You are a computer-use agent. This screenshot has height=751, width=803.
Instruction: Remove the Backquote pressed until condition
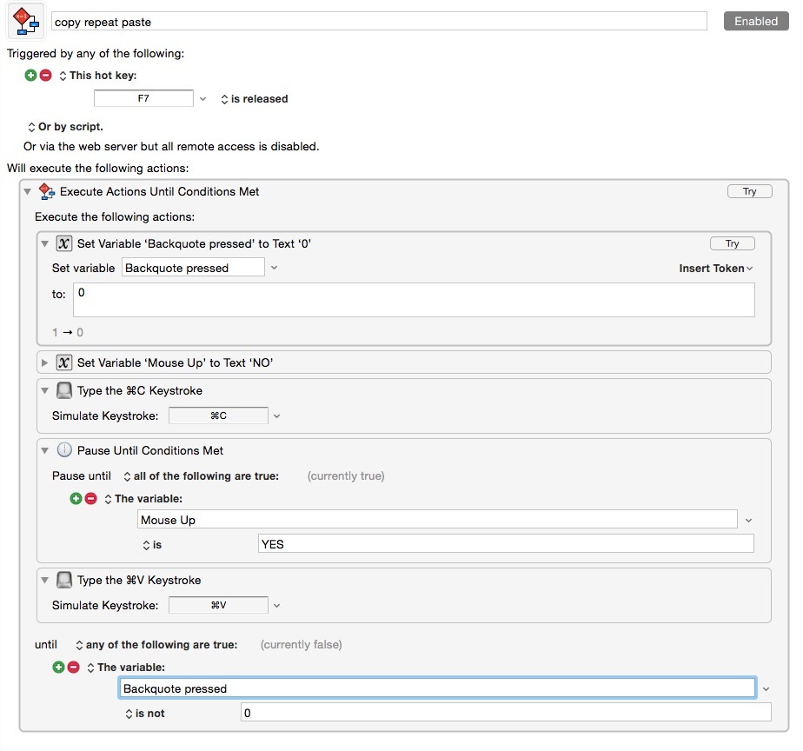73,667
